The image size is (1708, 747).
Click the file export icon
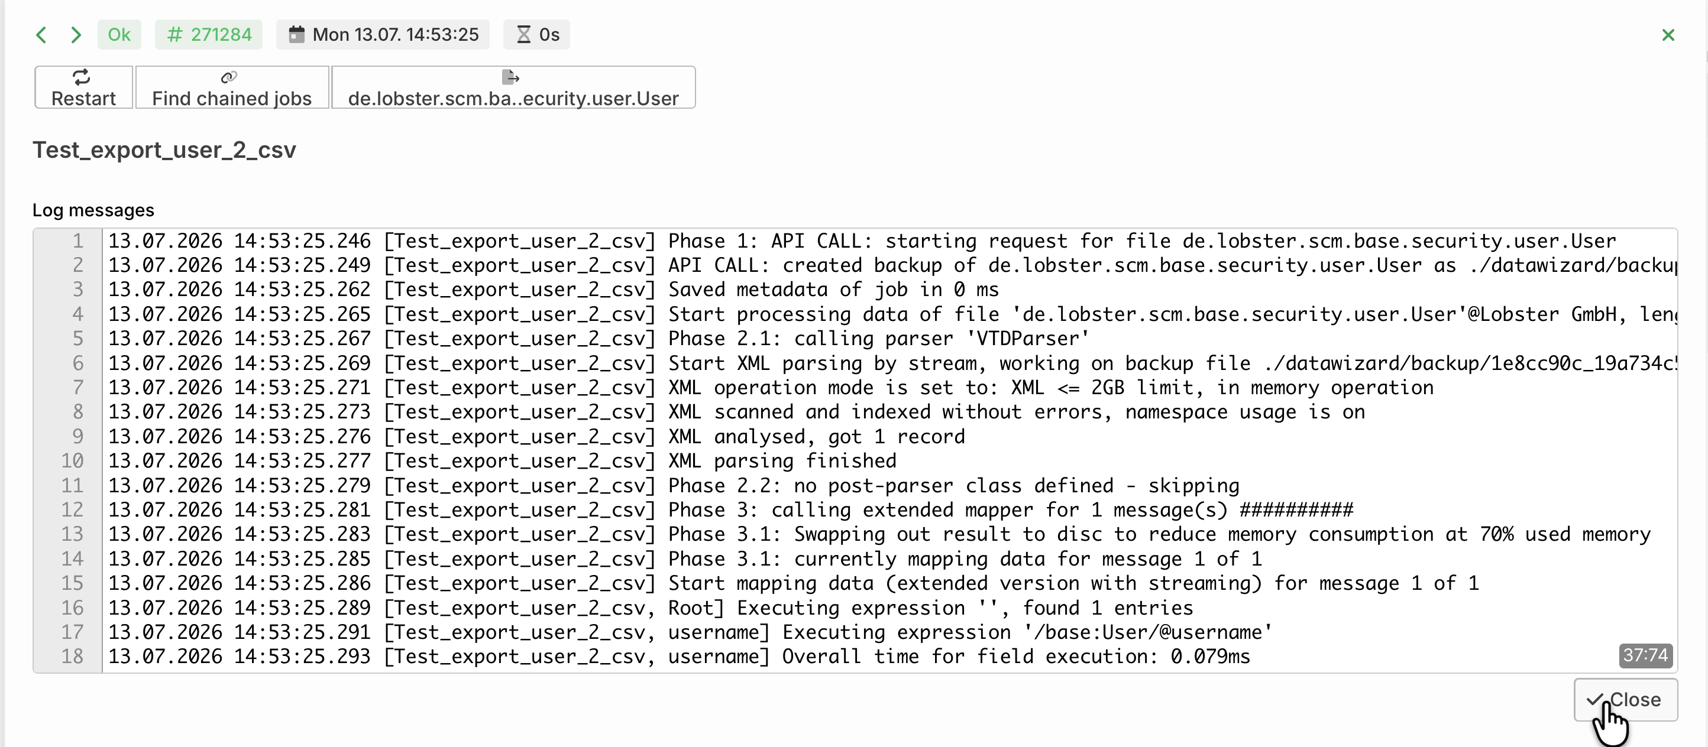click(x=510, y=77)
